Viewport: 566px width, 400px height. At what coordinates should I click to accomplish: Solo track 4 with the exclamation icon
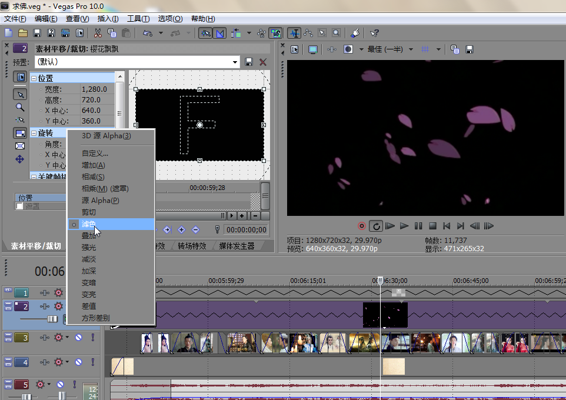93,362
